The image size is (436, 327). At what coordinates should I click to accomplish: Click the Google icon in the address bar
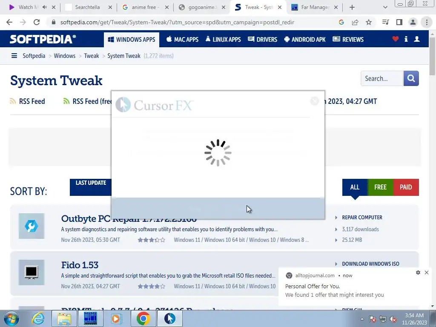(x=341, y=22)
